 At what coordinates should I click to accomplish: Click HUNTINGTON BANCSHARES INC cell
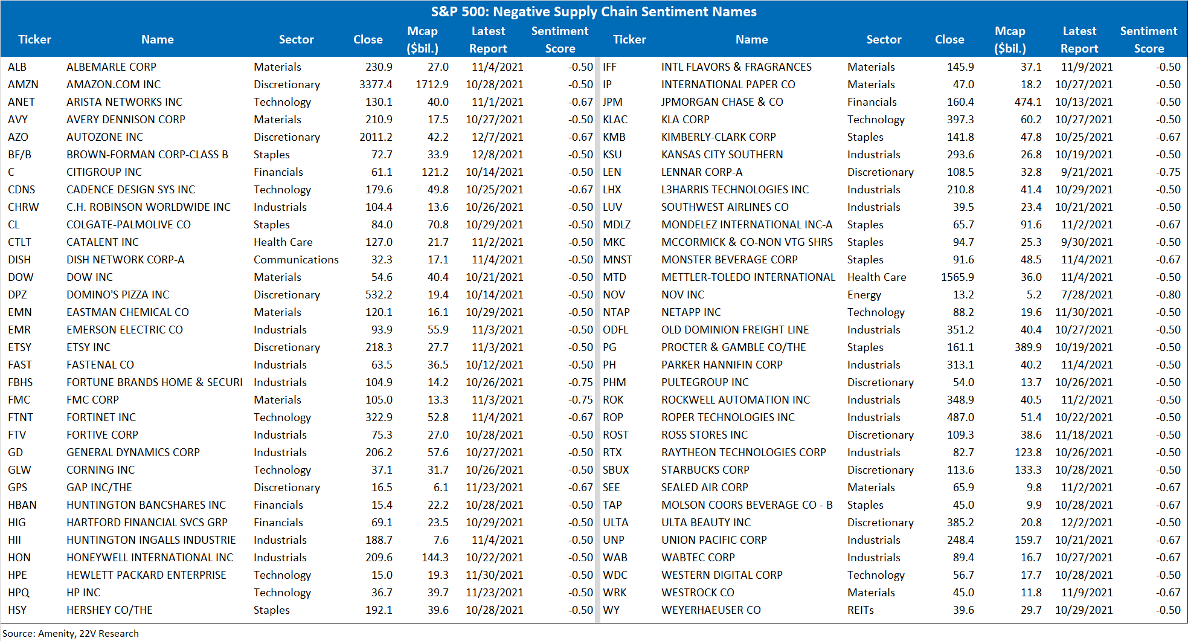click(146, 505)
